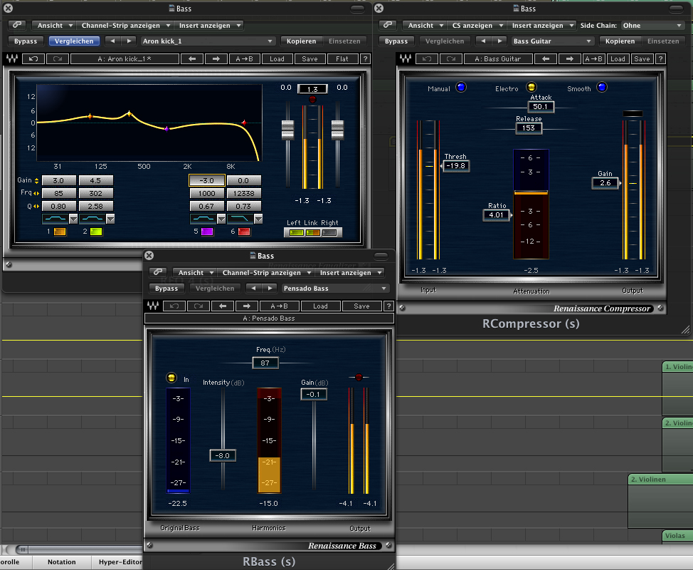
Task: Click Load button in RBass
Action: click(320, 306)
